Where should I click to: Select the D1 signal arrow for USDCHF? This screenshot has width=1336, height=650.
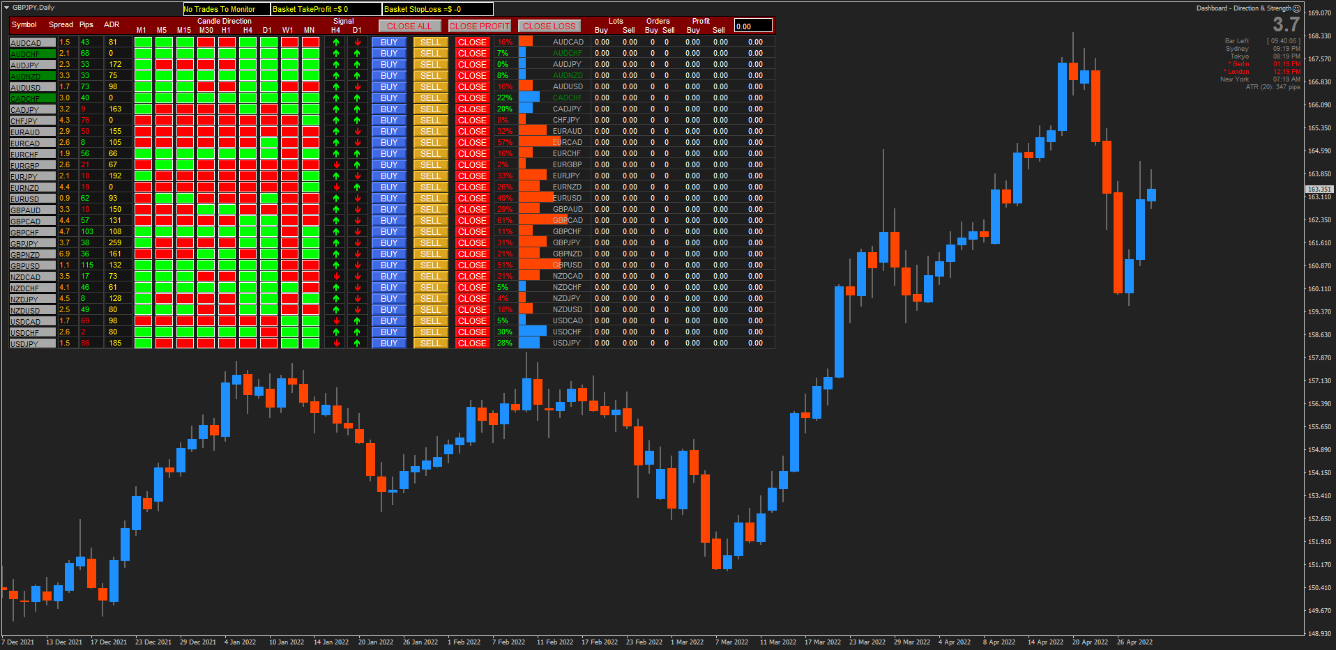pos(357,332)
